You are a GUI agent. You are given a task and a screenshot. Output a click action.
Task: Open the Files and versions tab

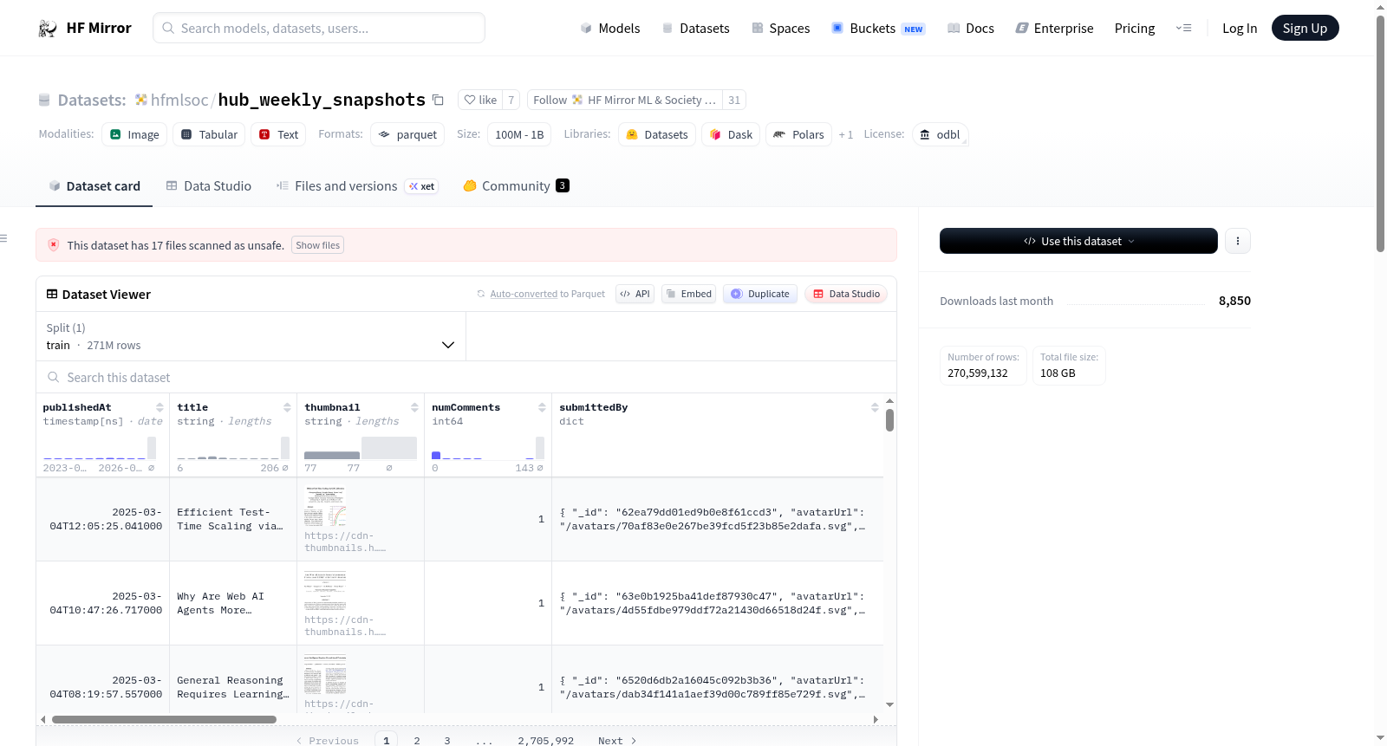pyautogui.click(x=357, y=185)
